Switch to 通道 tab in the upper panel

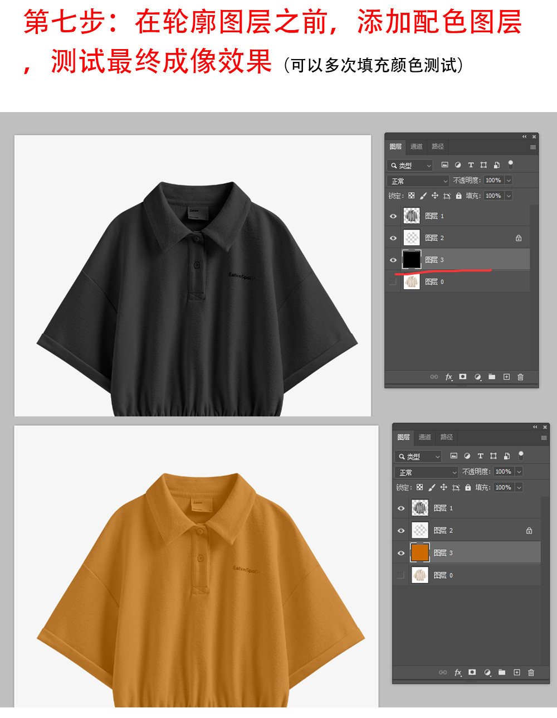coord(417,147)
